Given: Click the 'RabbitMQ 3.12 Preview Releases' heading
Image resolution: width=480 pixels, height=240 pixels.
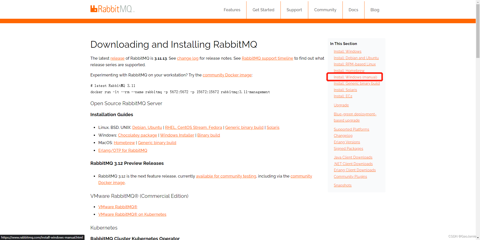Looking at the screenshot, I should pyautogui.click(x=127, y=163).
